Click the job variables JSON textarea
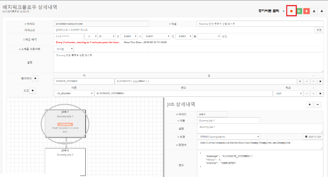Screen dimensions: 328x177 coord(260,164)
